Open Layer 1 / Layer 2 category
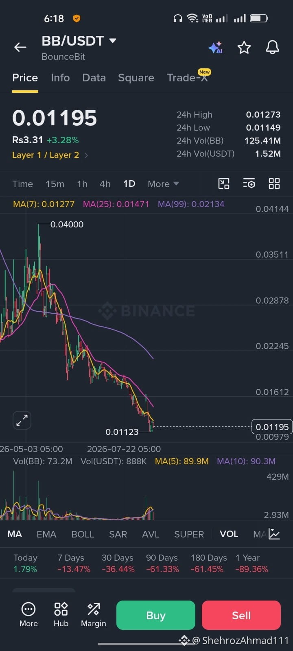This screenshot has width=293, height=651. coord(50,155)
